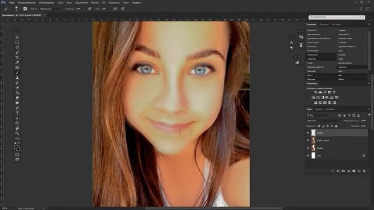Hide the Слой 1 копия layer
The width and height of the screenshot is (374, 210).
tap(308, 141)
